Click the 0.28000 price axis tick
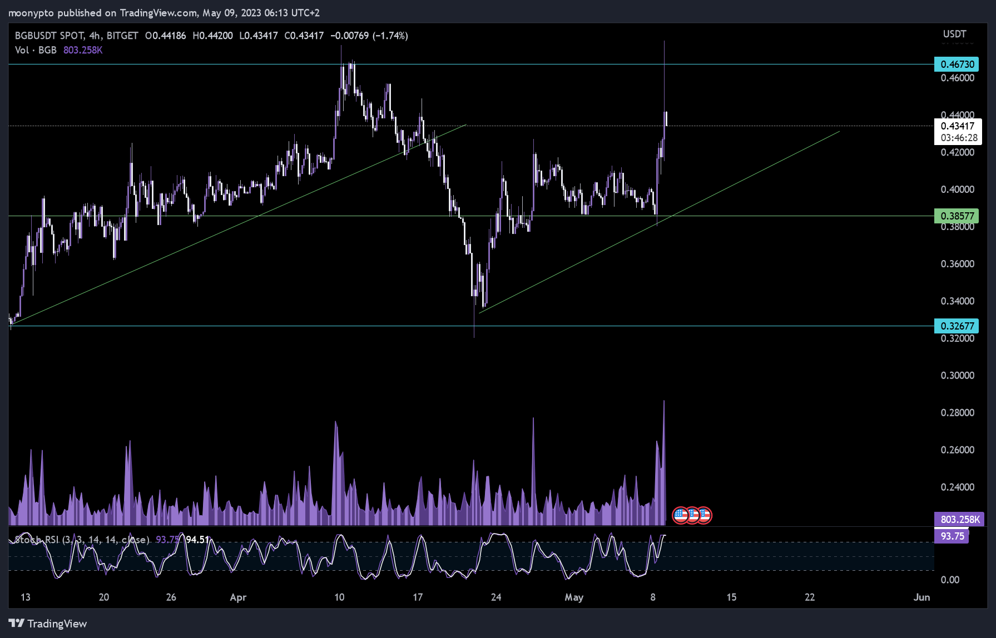 click(958, 413)
